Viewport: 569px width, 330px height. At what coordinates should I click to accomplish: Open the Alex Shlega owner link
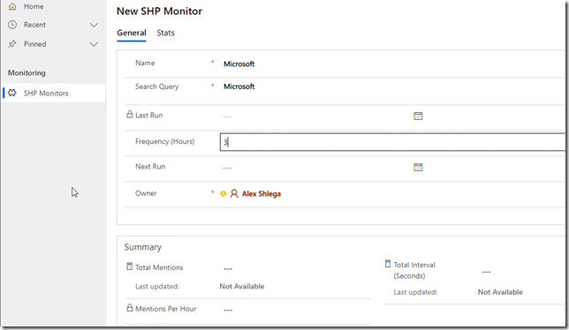262,194
